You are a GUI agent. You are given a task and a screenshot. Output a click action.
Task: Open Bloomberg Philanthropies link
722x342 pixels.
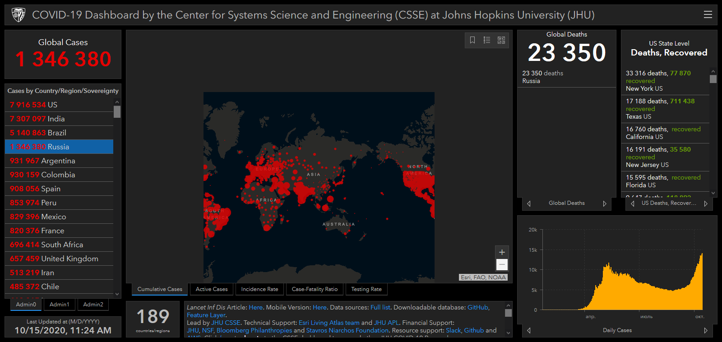(x=254, y=330)
